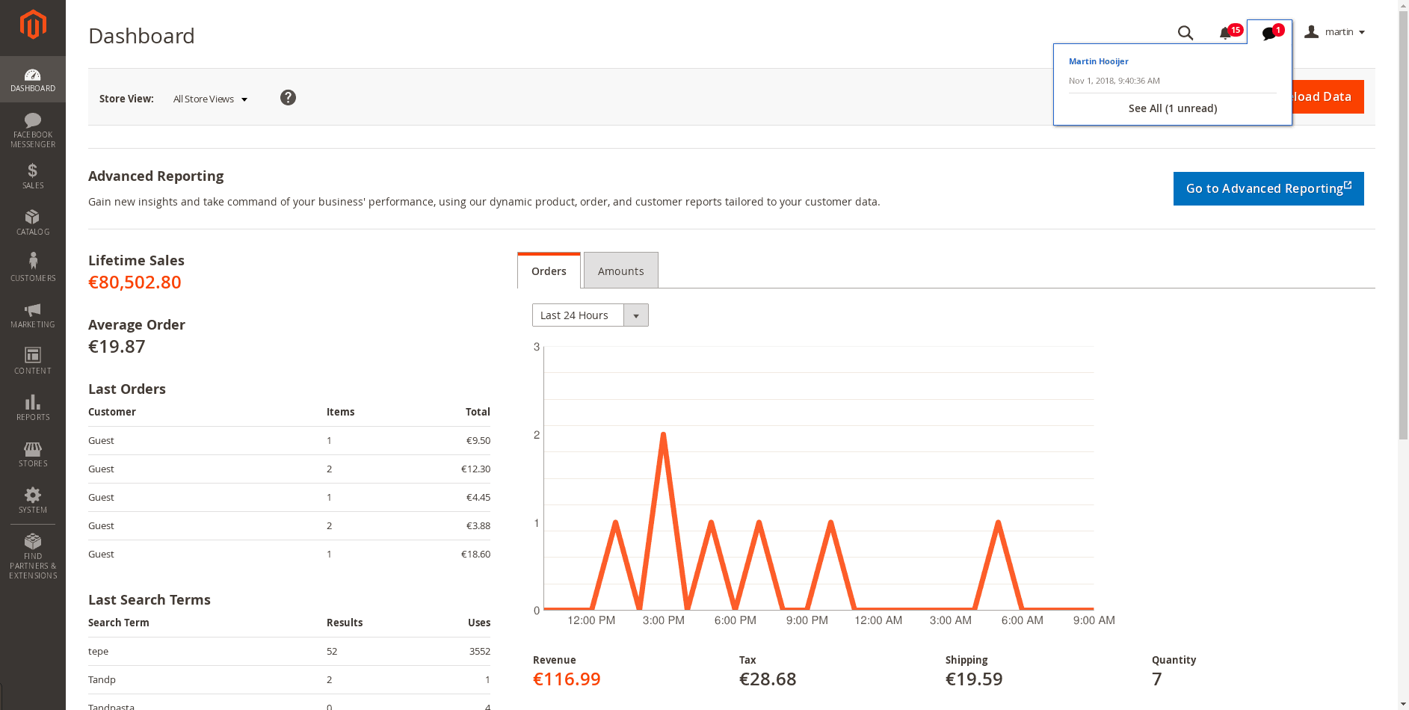Open the Last 24 Hours period dropdown
The image size is (1409, 710).
[590, 315]
